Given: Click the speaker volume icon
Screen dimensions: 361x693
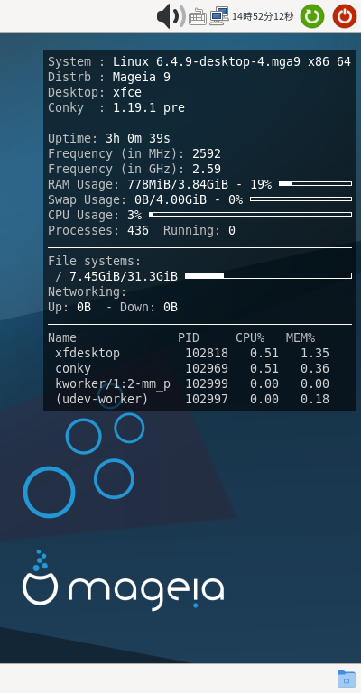Looking at the screenshot, I should tap(171, 16).
